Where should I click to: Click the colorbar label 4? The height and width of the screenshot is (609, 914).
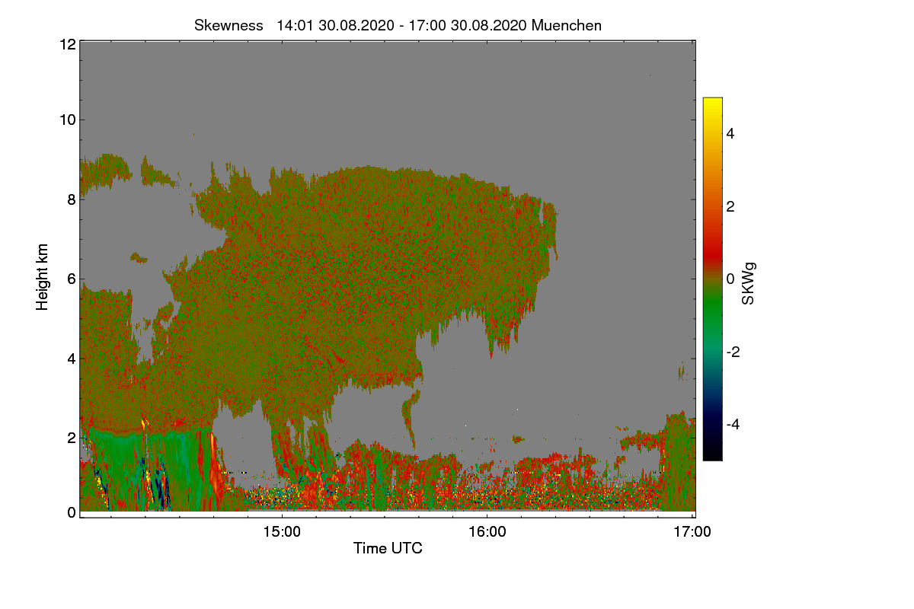pos(730,133)
